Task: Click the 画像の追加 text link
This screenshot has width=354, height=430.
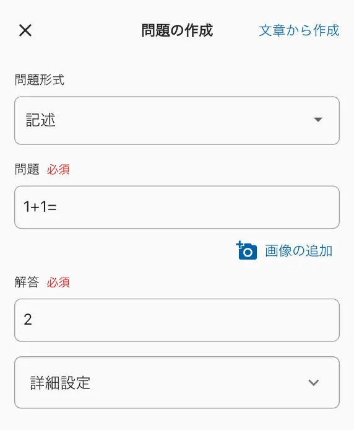Action: click(x=299, y=251)
